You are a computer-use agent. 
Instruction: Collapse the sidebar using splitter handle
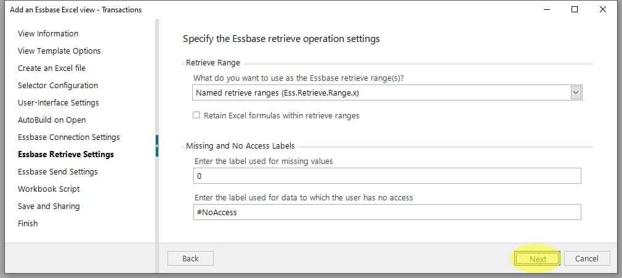[157, 145]
